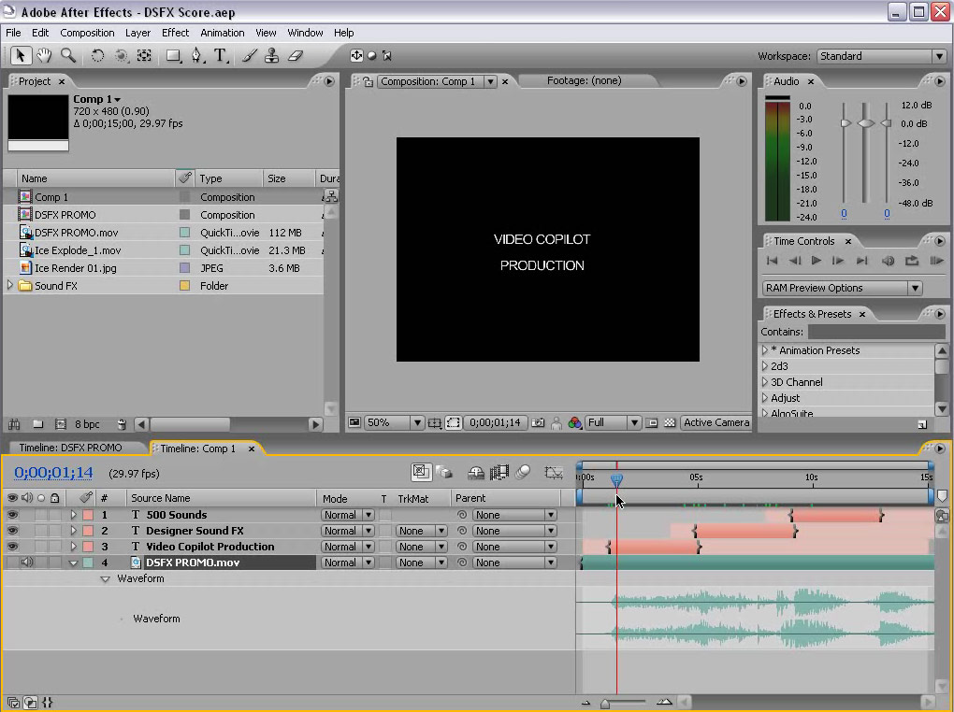The height and width of the screenshot is (712, 954).
Task: Select the Clone Stamp tool
Action: [272, 56]
